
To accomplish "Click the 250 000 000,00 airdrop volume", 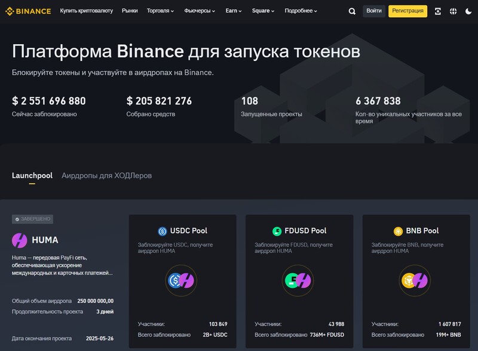I will [96, 301].
